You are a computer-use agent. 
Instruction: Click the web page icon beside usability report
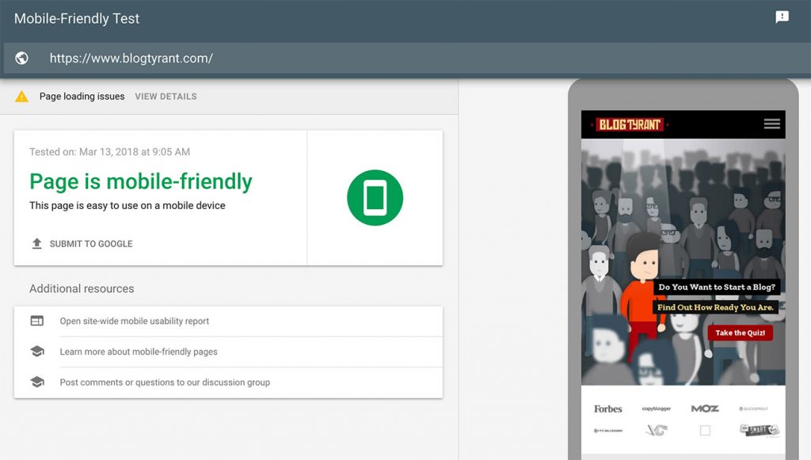37,321
